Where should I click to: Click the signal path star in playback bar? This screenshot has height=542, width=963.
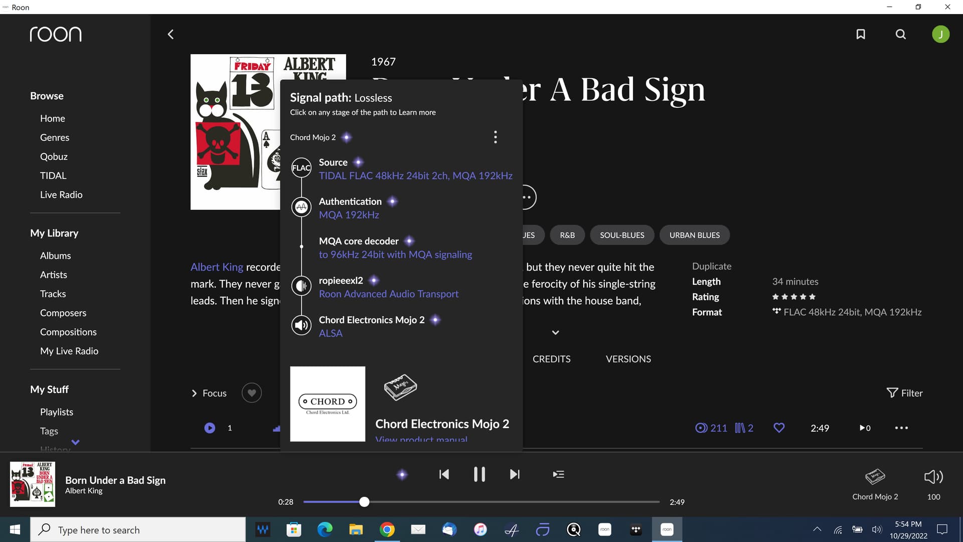click(402, 474)
